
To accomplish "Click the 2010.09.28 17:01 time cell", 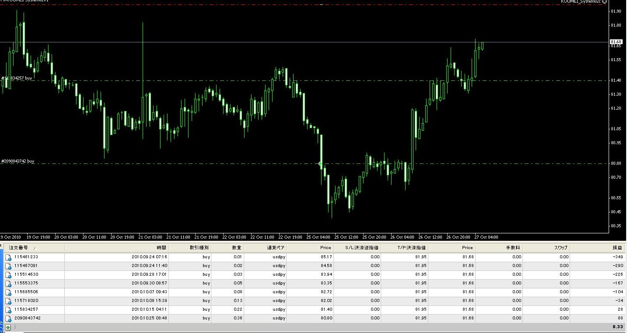I will [x=149, y=274].
